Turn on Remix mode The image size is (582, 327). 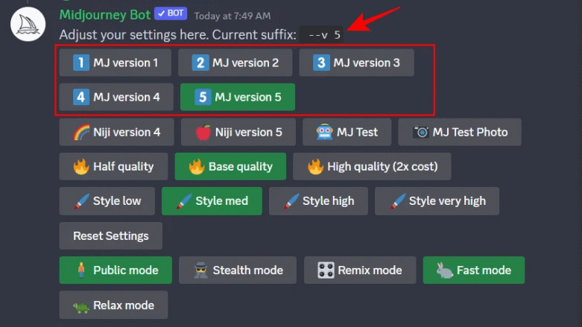360,270
